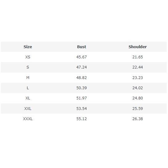Click the Bust column header
Screen dimensions: 168x168
(82, 47)
